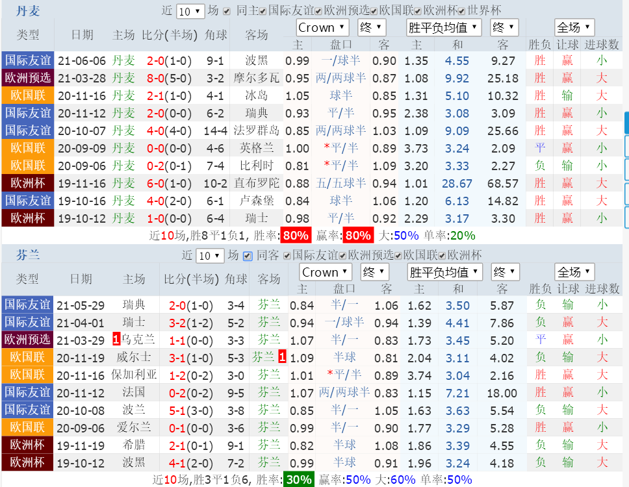Viewport: 629px width, 487px height.
Task: Click home team 法国 in Finland table
Action: point(134,392)
